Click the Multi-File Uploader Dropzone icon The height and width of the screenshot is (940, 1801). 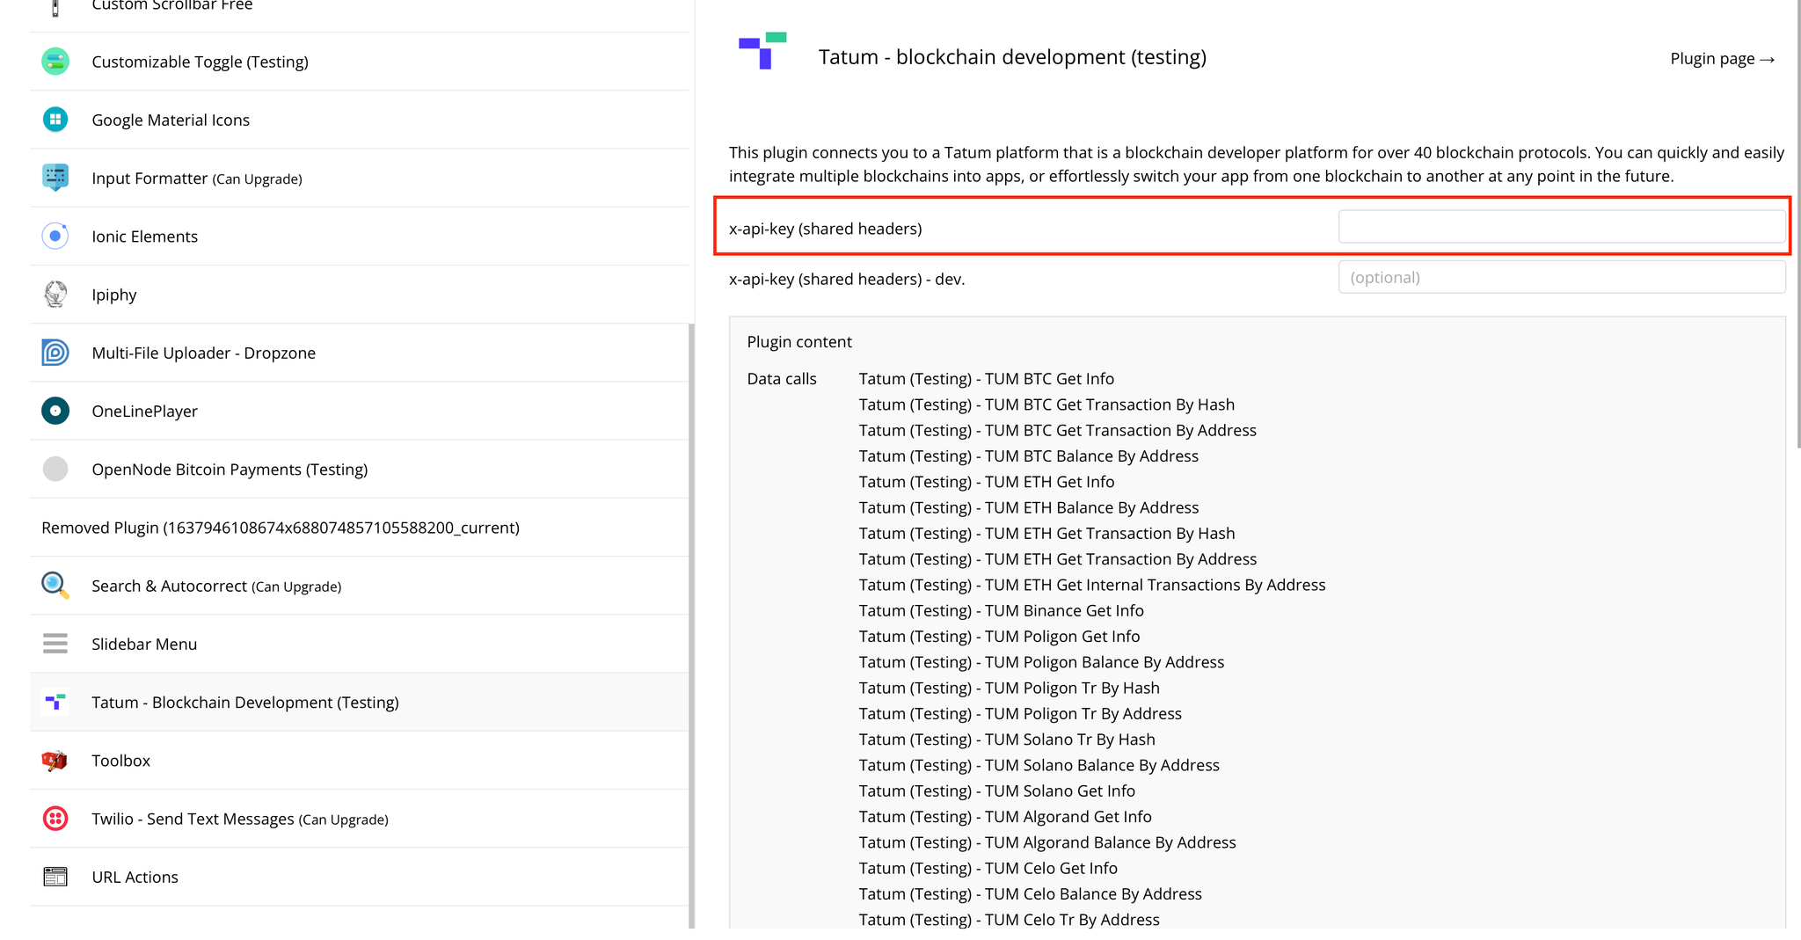[x=55, y=353]
